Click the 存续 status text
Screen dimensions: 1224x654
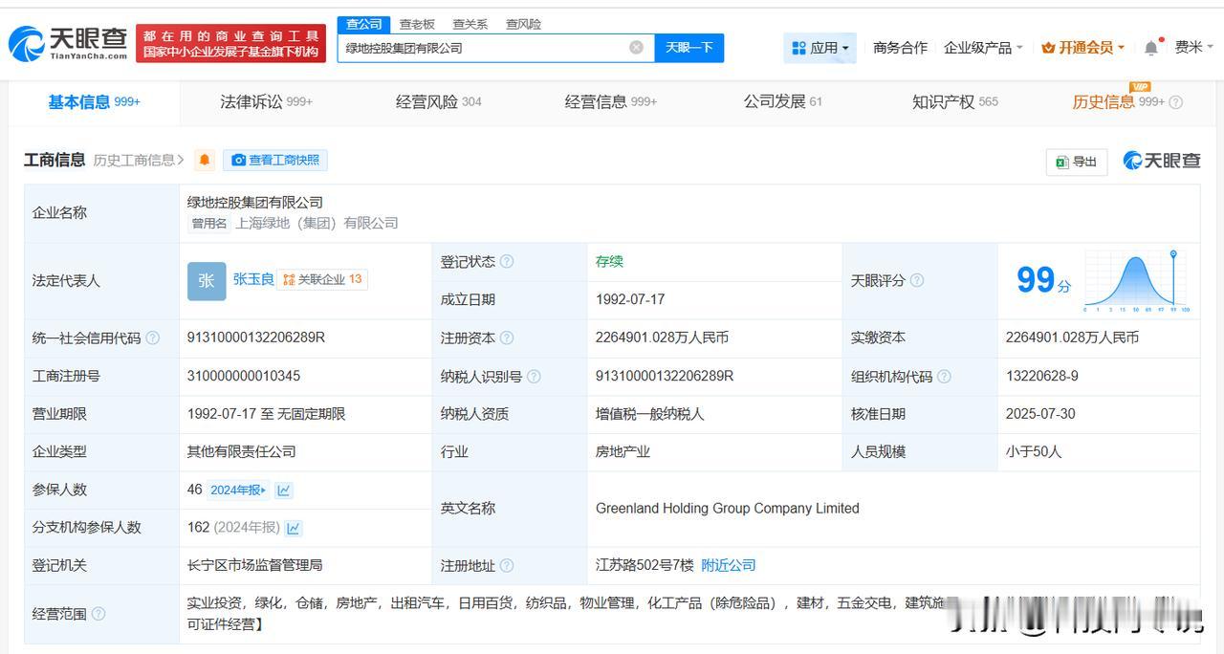coord(609,261)
